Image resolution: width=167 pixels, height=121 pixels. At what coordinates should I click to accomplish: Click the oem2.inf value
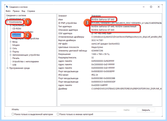[105, 44]
